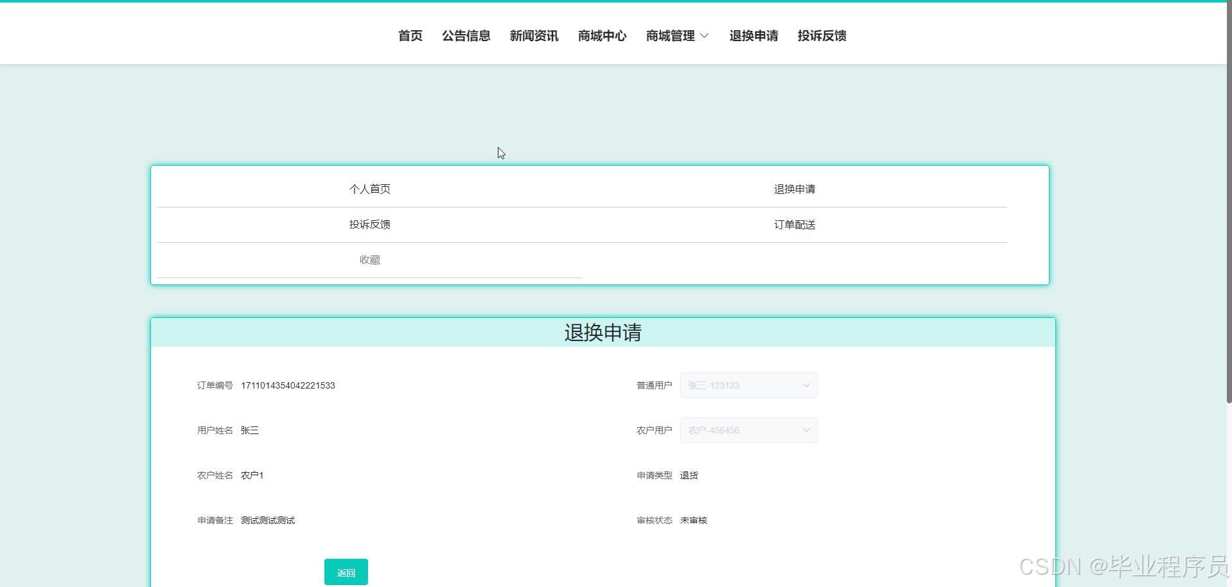Click the 退换申请 form header
The height and width of the screenshot is (587, 1232).
tap(602, 333)
